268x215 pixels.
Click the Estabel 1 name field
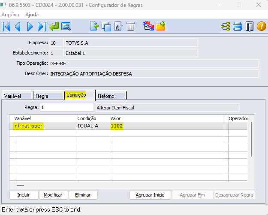(x=131, y=53)
